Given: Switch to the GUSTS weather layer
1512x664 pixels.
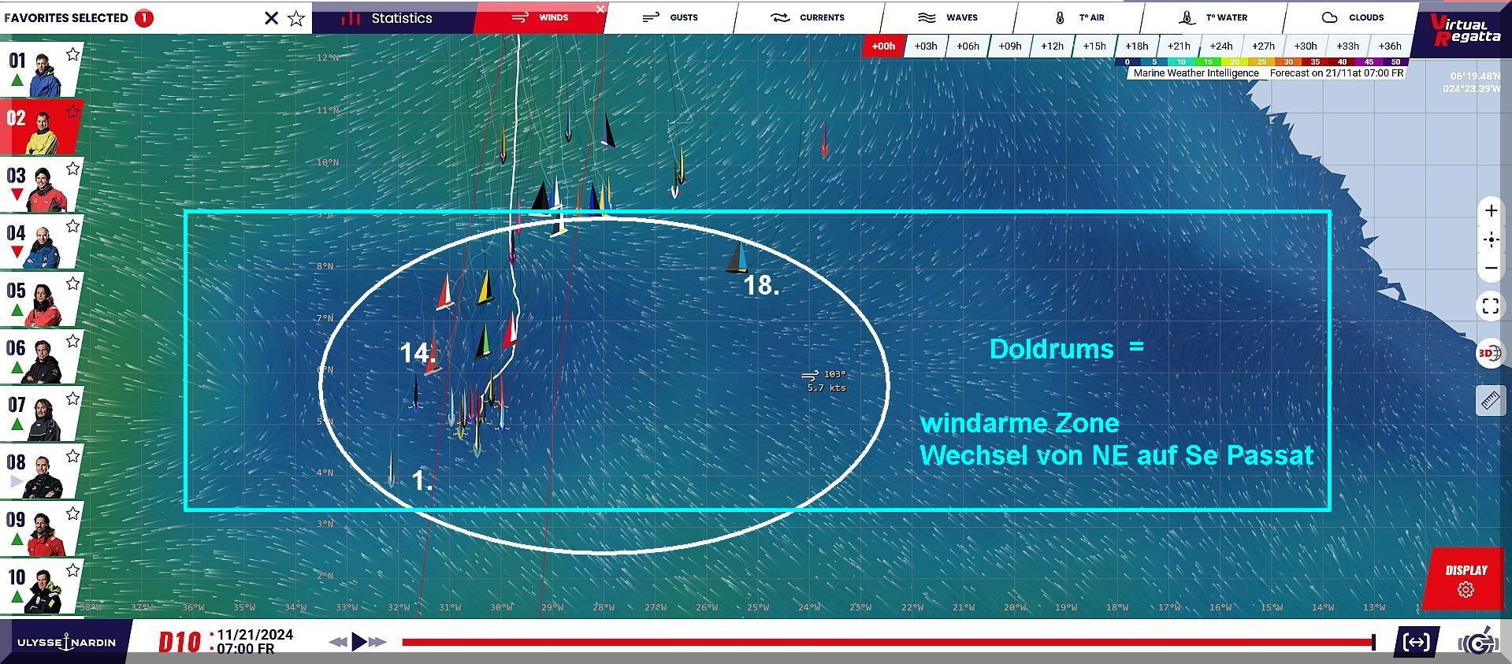Looking at the screenshot, I should (x=671, y=17).
